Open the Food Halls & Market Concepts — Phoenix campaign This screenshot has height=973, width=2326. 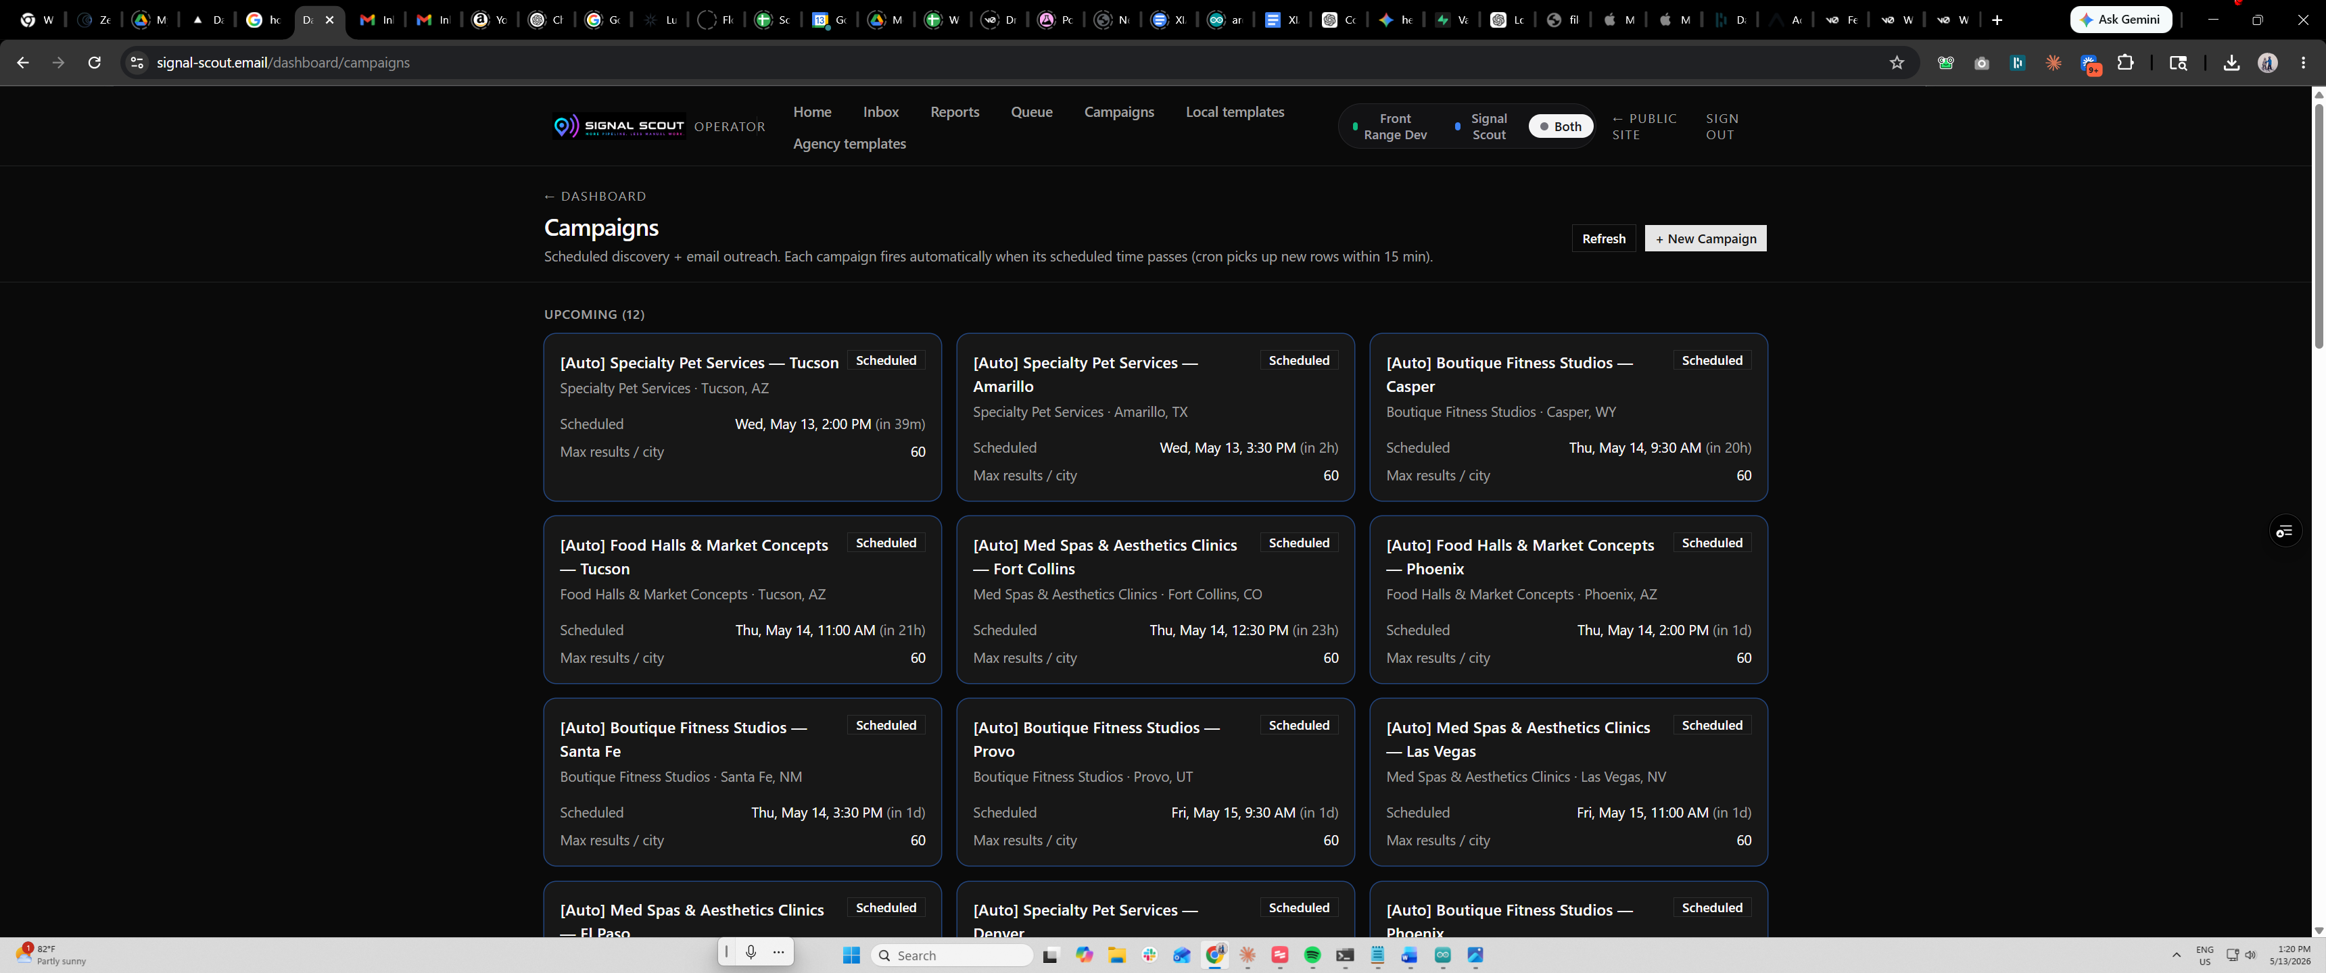pos(1567,599)
